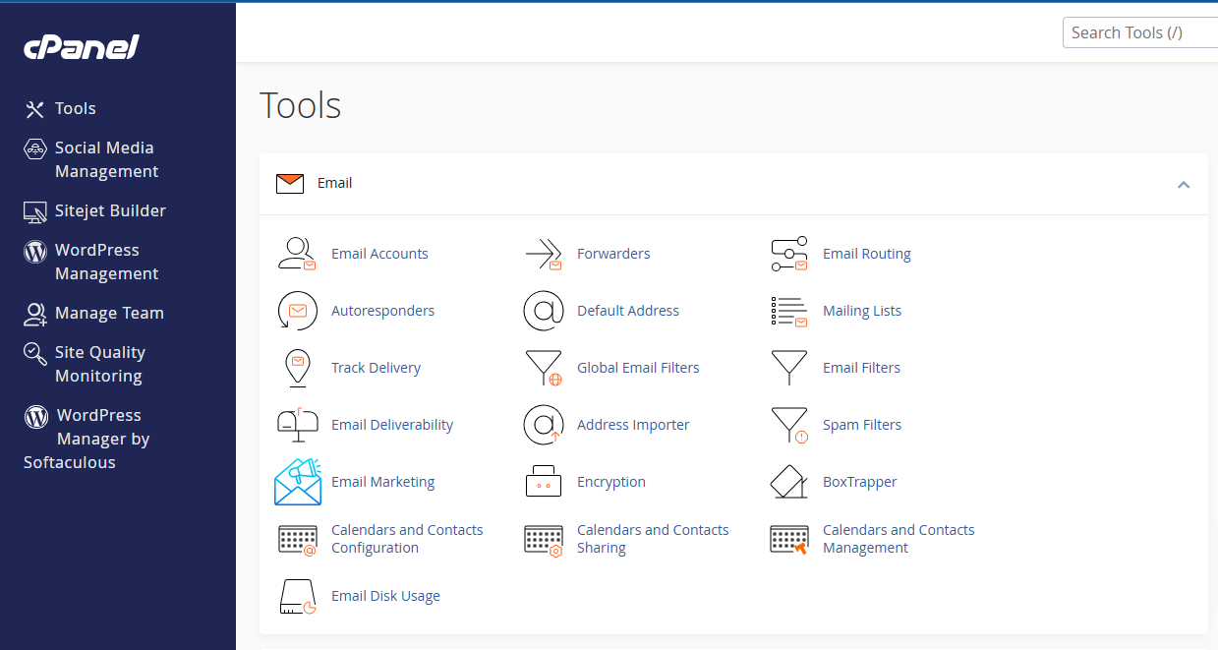1218x650 pixels.
Task: Open Calendars and Contacts Management link
Action: tap(899, 539)
